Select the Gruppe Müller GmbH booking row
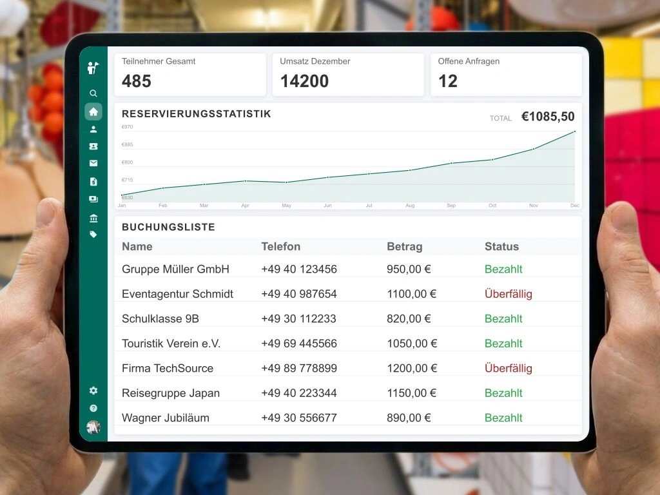Viewport: 660px width, 495px height. tap(175, 269)
